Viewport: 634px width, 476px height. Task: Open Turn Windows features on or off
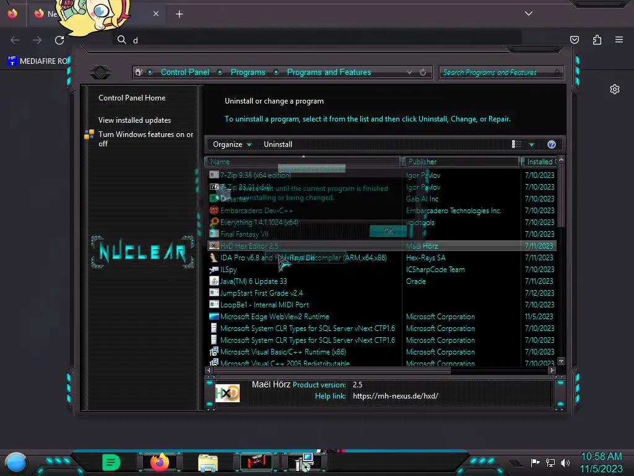tap(145, 139)
